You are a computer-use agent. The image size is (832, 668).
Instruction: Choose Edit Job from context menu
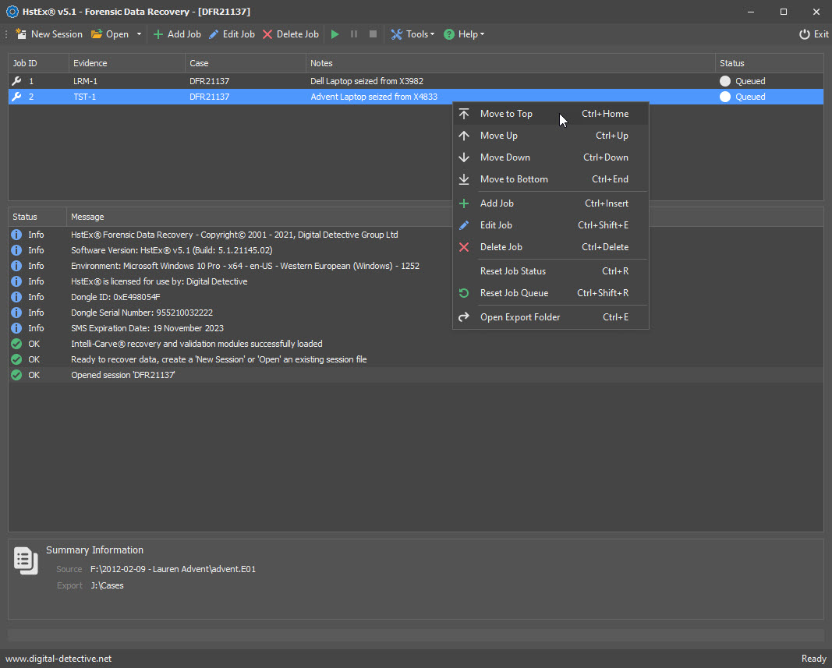point(551,225)
